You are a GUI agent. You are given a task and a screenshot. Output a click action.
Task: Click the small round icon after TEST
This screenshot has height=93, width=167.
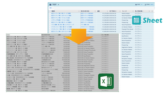tap(58, 5)
